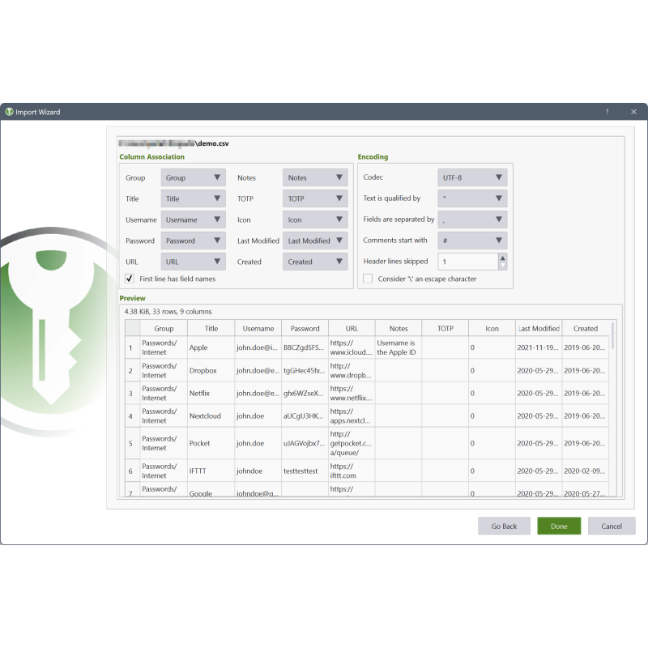Click the Go Back button
Viewport: 648px width, 648px height.
point(504,526)
